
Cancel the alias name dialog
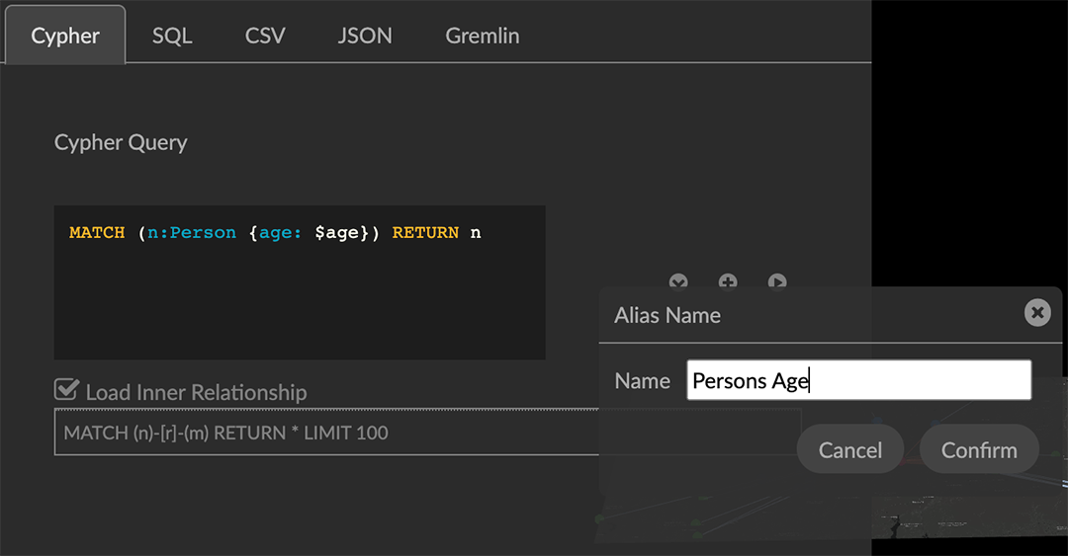(x=849, y=450)
